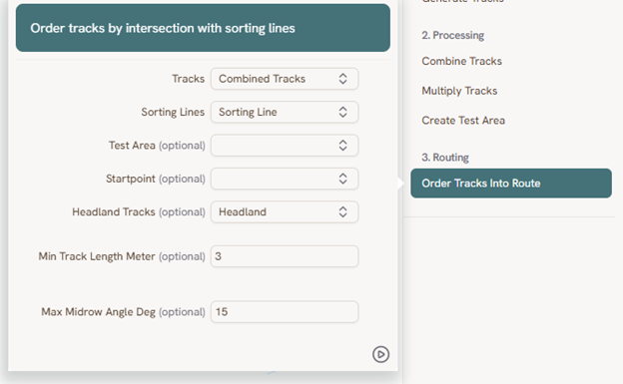
Task: Click the '3. Routing' section heading
Action: tap(445, 158)
